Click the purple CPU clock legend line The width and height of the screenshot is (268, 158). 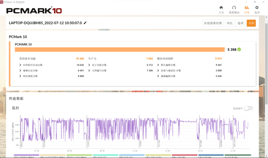(x=26, y=155)
